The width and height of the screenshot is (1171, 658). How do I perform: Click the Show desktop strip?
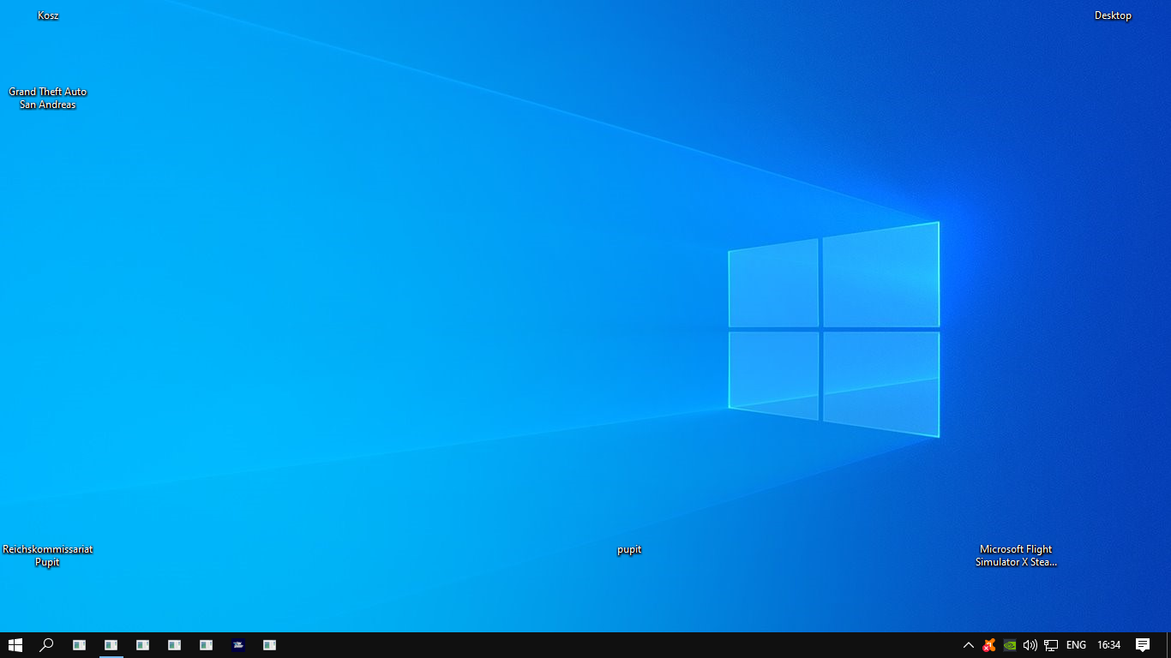(1168, 645)
